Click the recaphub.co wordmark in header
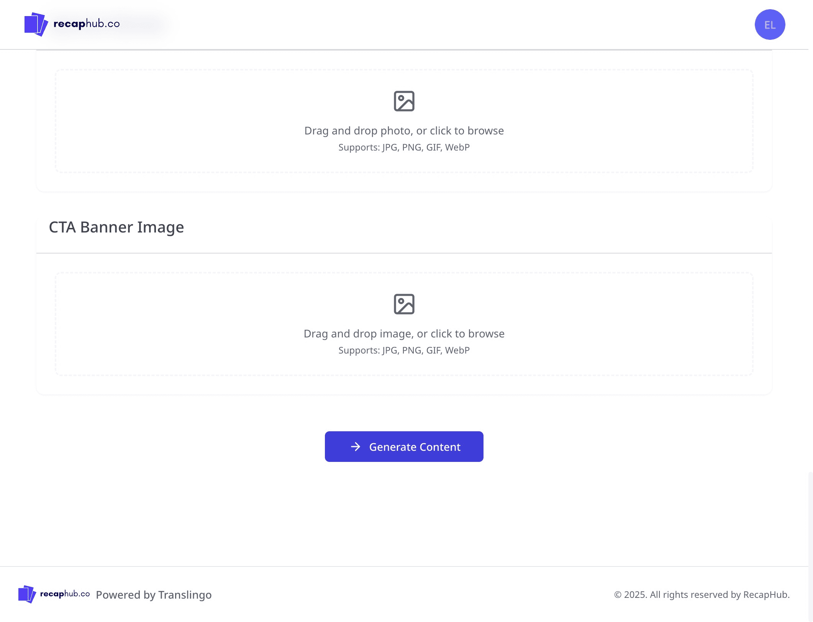The height and width of the screenshot is (622, 813). click(x=87, y=24)
